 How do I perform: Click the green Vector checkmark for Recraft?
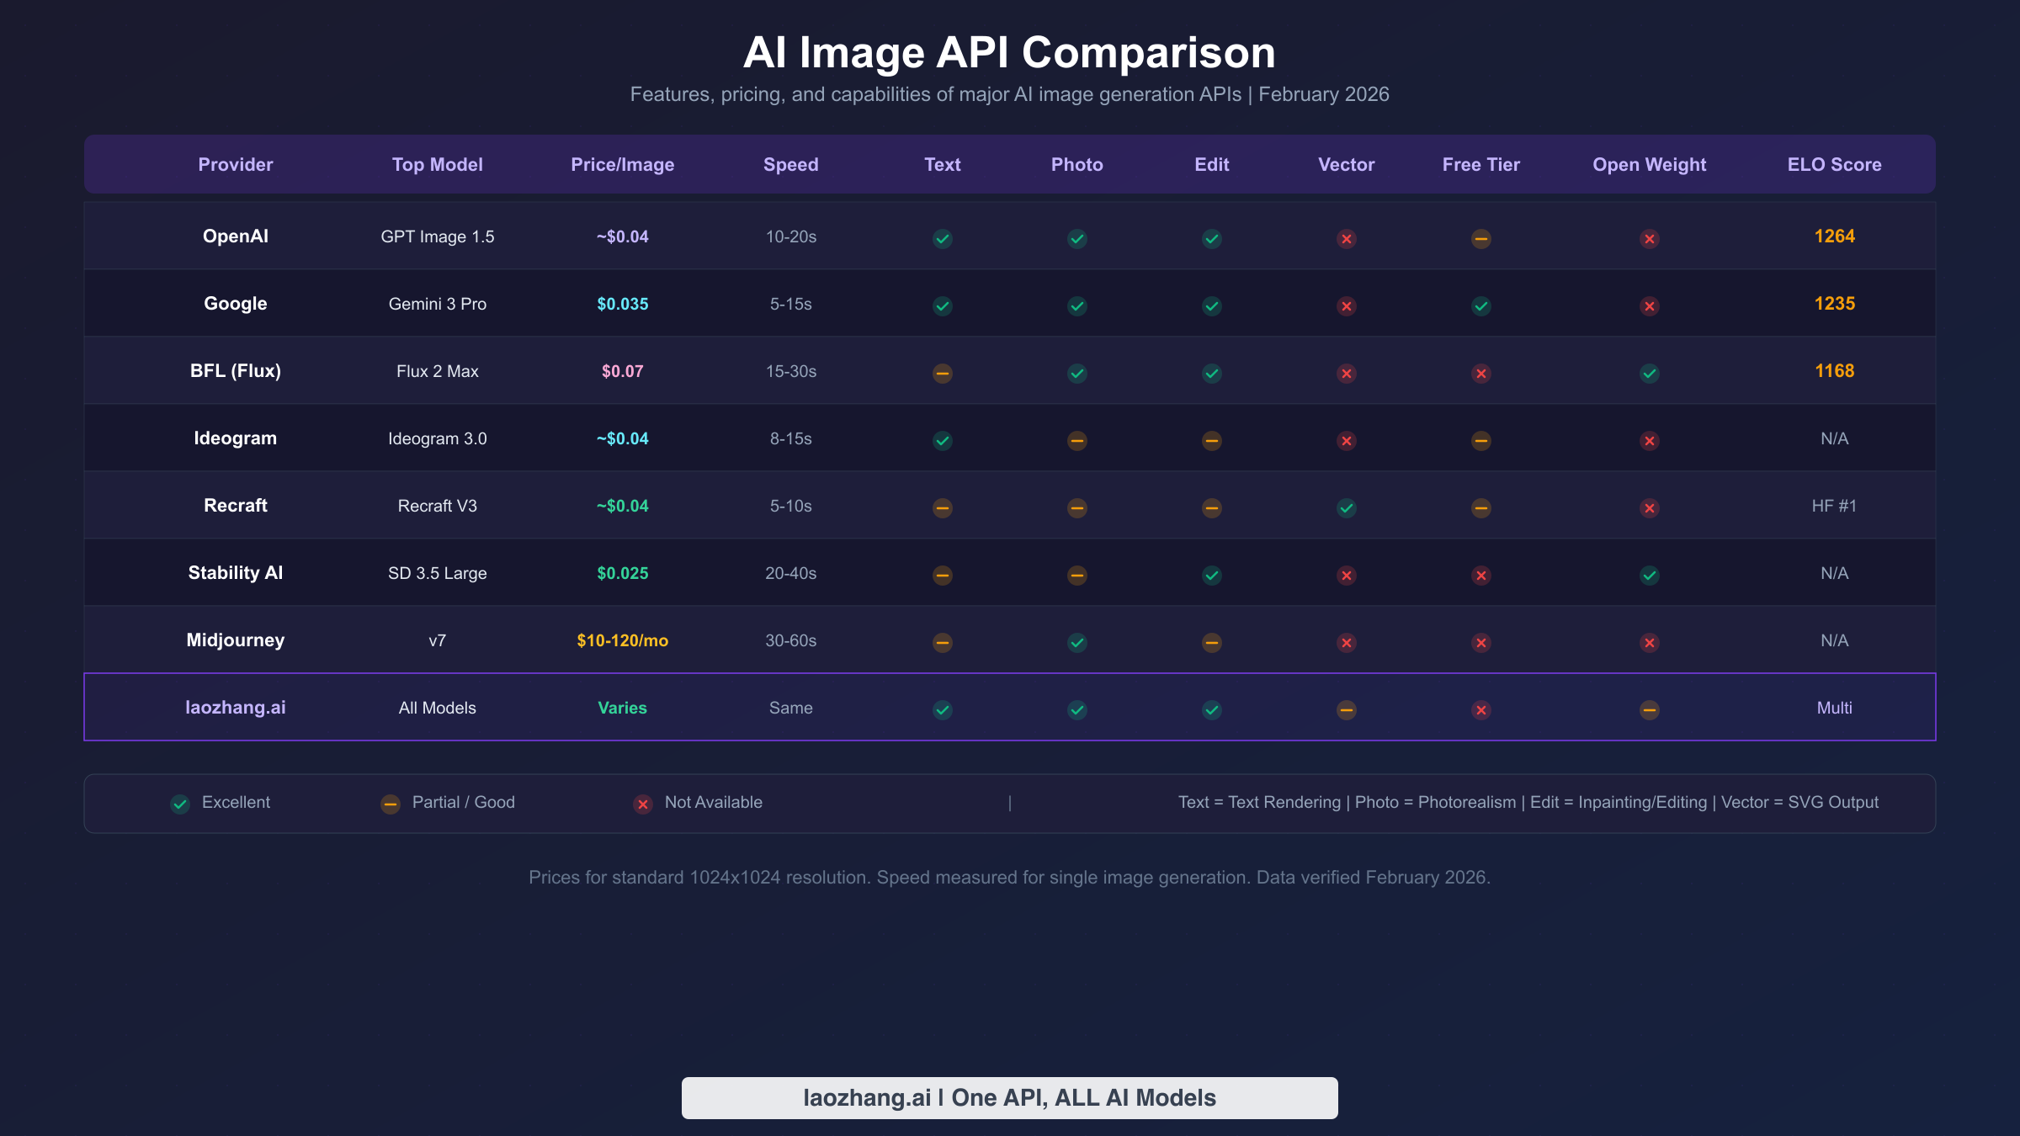[1346, 507]
